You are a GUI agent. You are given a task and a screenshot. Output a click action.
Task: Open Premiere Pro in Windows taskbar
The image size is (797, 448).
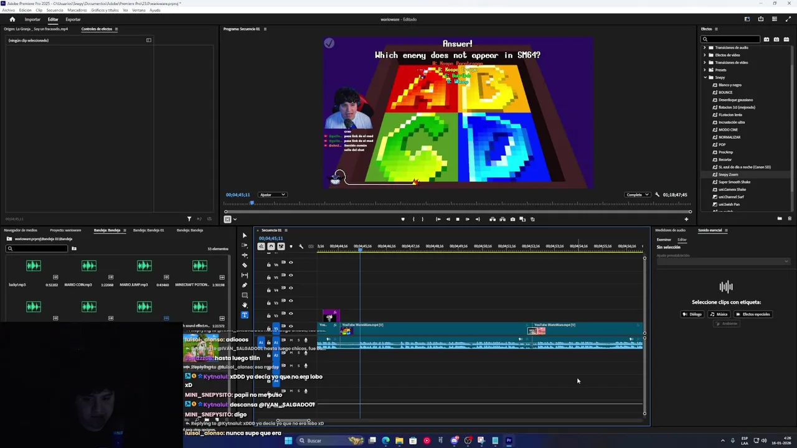[x=509, y=441]
